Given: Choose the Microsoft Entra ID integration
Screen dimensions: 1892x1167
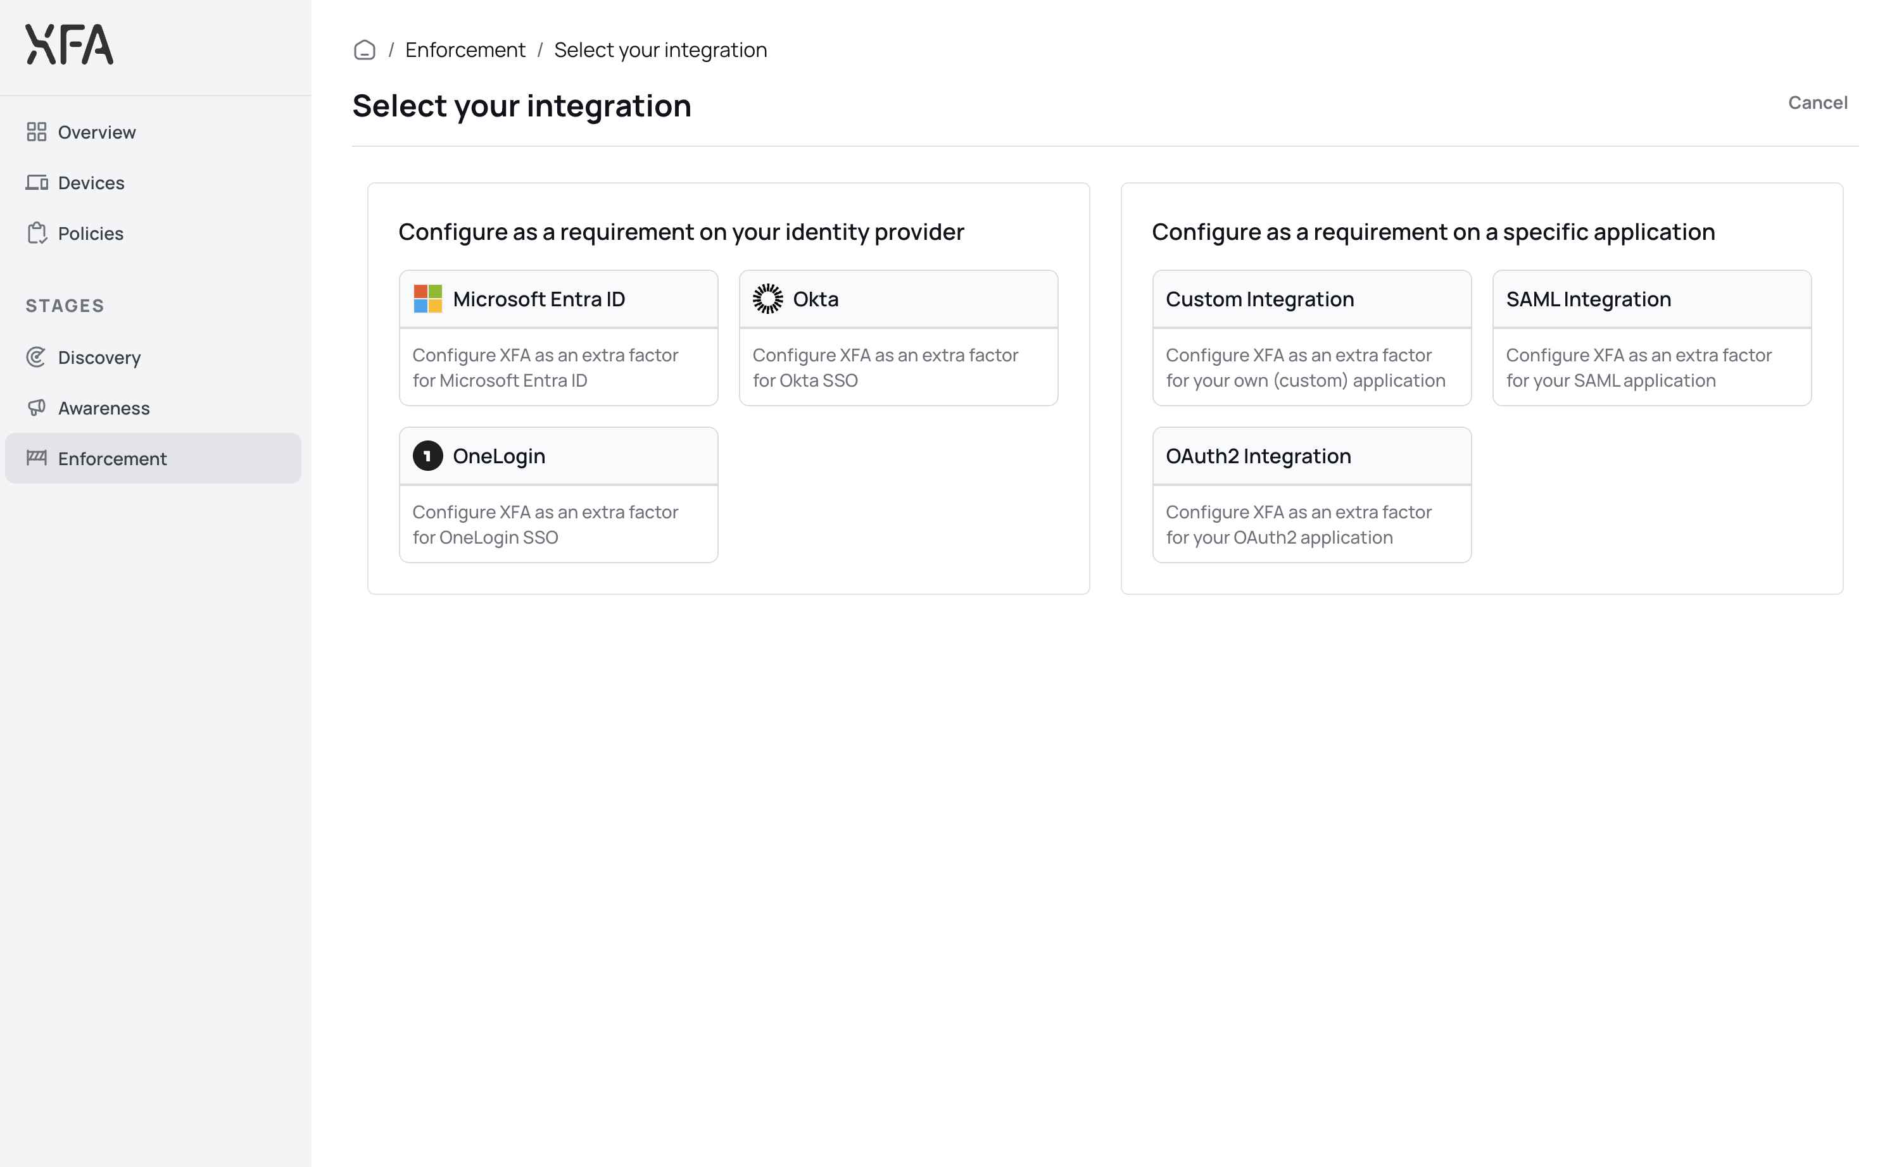Looking at the screenshot, I should pyautogui.click(x=558, y=338).
